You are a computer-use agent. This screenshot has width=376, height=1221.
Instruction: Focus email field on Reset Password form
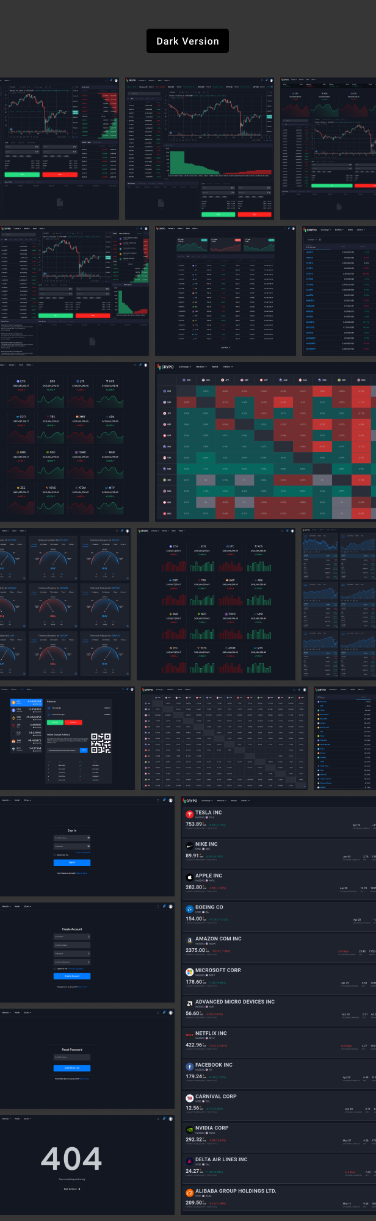coord(72,1057)
